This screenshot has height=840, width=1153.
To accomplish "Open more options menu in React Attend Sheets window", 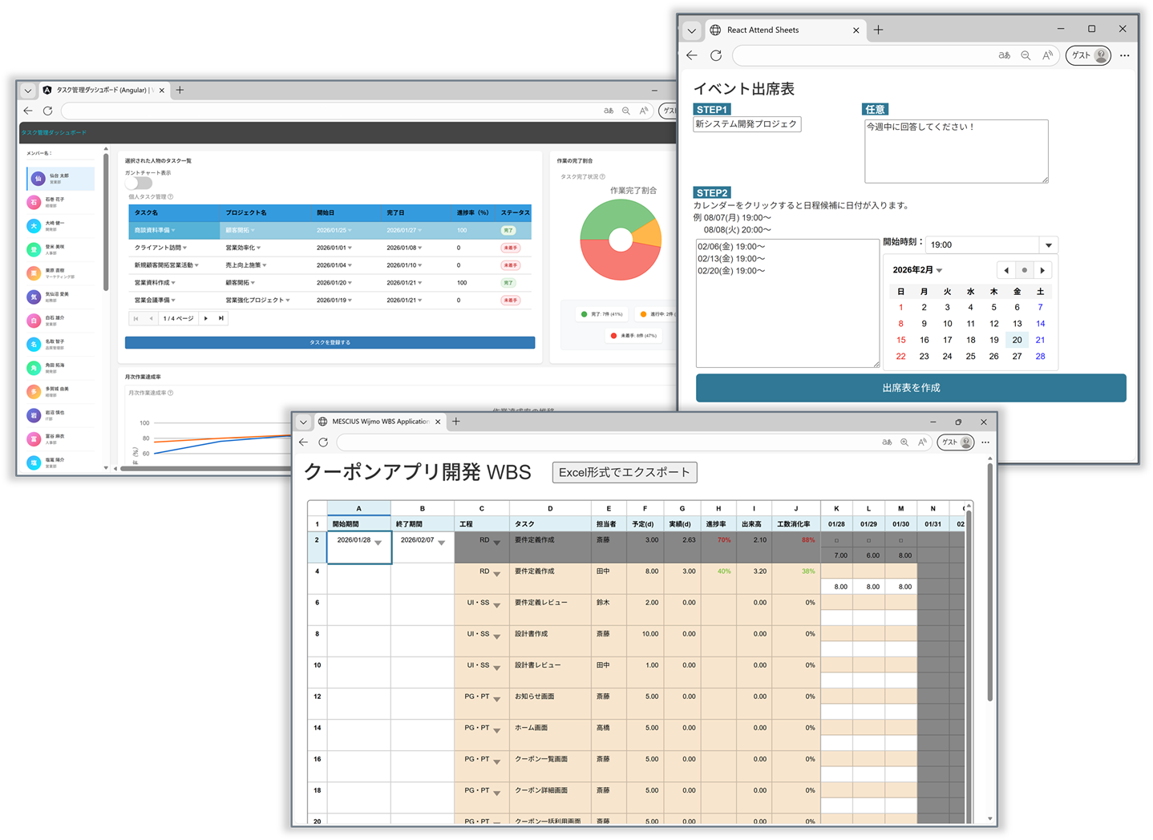I will (x=1125, y=55).
